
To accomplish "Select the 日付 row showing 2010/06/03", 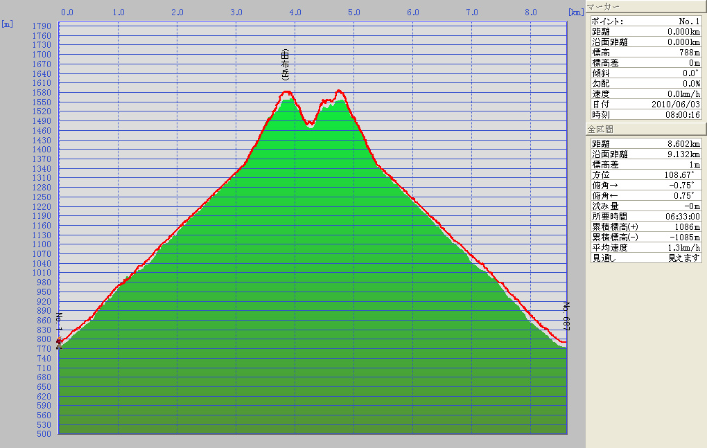I will tap(645, 104).
